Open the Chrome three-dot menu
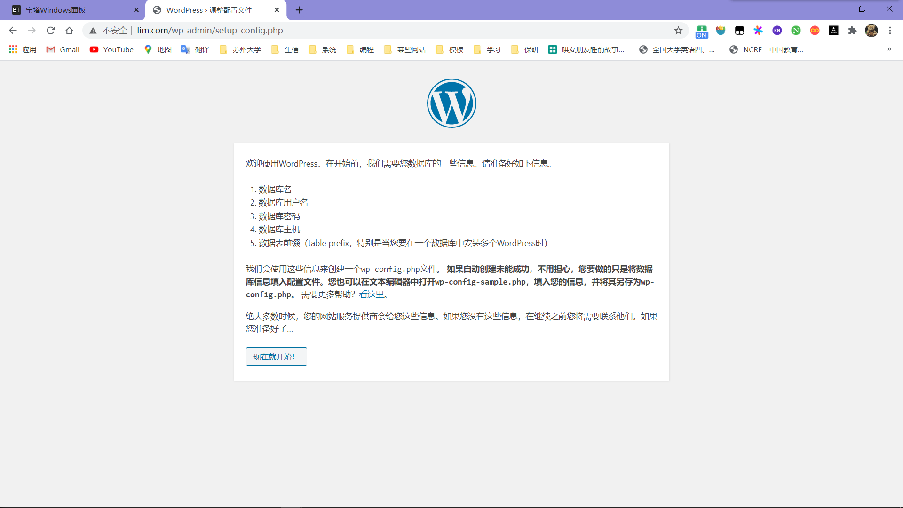Screen dimensions: 903x508 click(x=890, y=31)
